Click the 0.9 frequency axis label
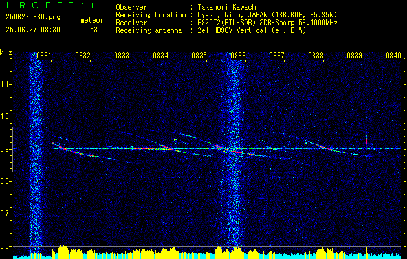 point(6,149)
